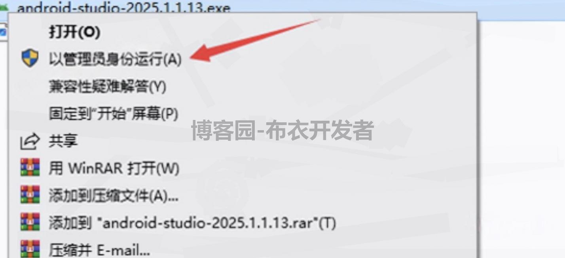The width and height of the screenshot is (565, 258).
Task: Click the green Android Studio file icon
Action: tap(4, 7)
